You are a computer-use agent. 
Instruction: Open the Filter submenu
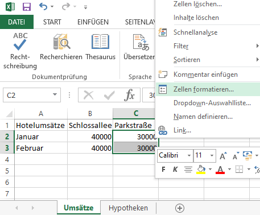click(x=208, y=46)
